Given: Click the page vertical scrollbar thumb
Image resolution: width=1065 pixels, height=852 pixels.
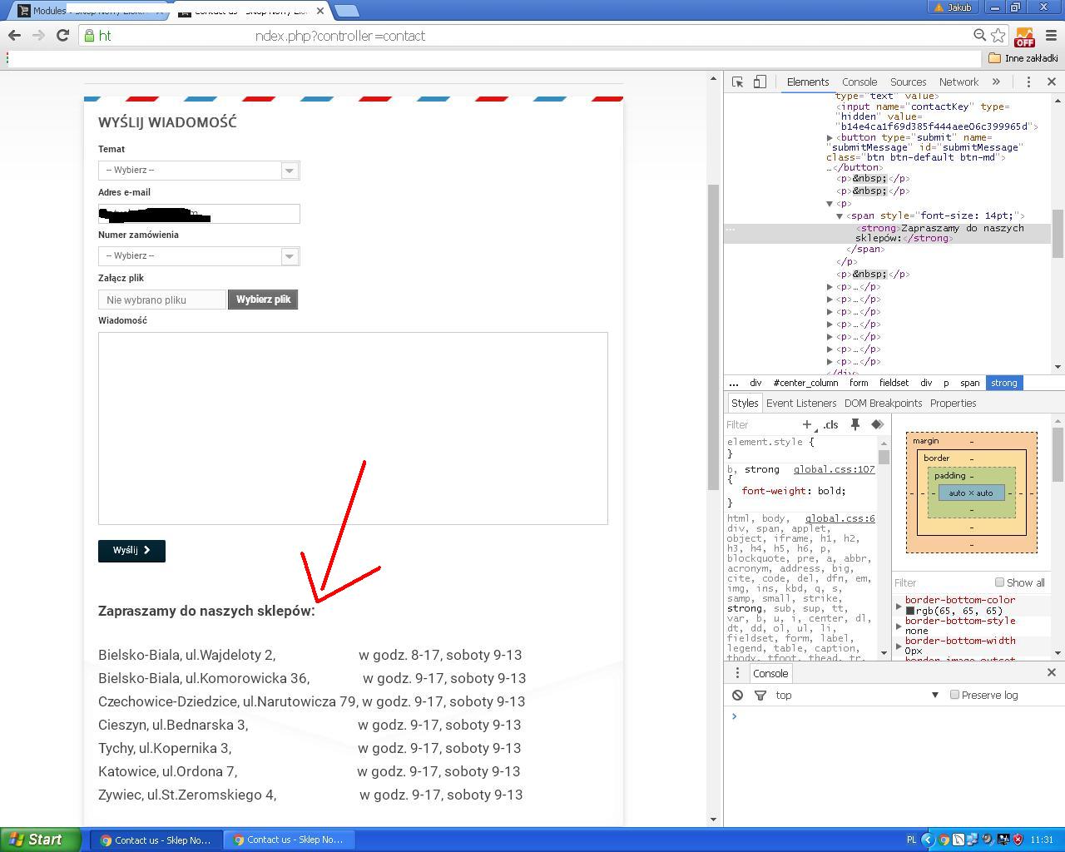Looking at the screenshot, I should pos(713,337).
